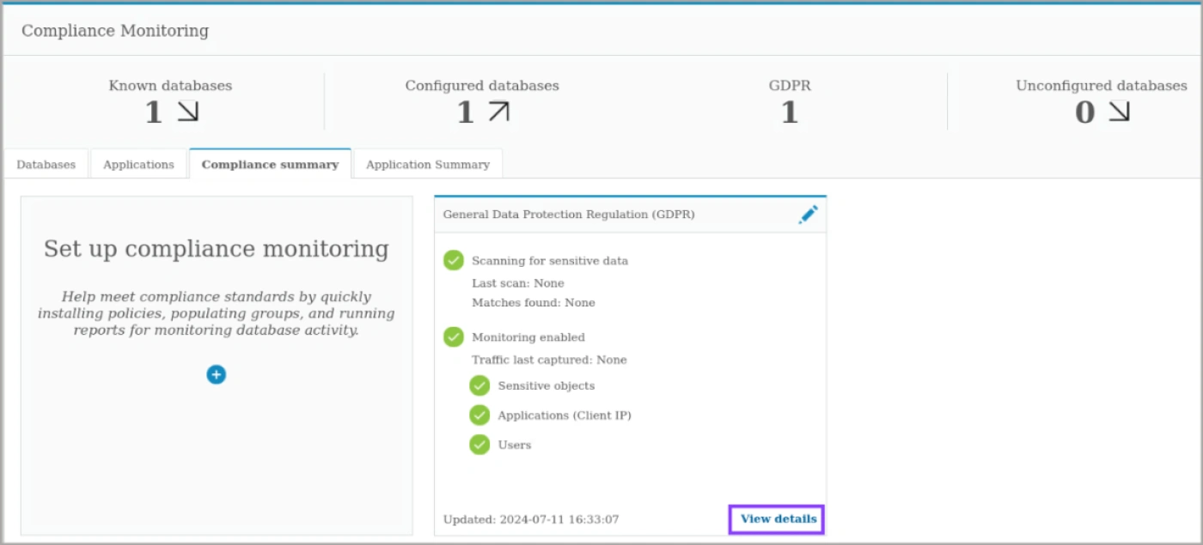Screen dimensions: 1203x545
Task: Click the Compliance Monitoring page title
Action: pos(115,31)
